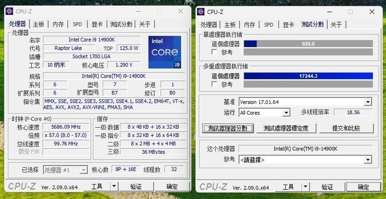Screen dimensions: 386x199
Task: Enable the multi-thread 參考 checkbox
Action: click(x=214, y=84)
